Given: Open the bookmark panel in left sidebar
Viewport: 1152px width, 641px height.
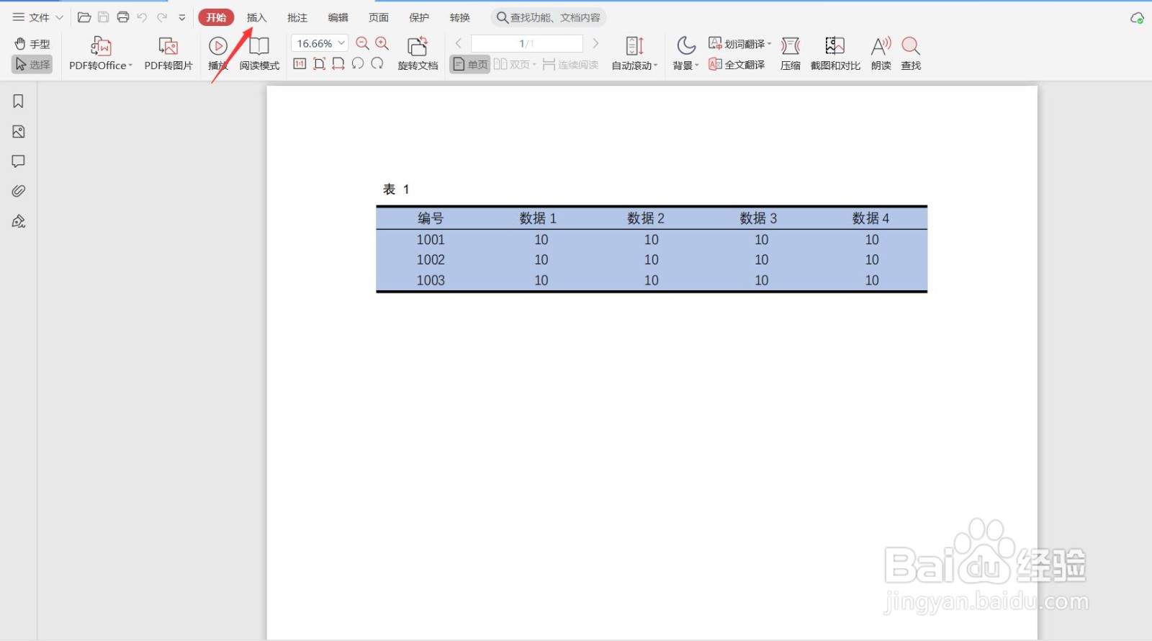Looking at the screenshot, I should pos(19,102).
